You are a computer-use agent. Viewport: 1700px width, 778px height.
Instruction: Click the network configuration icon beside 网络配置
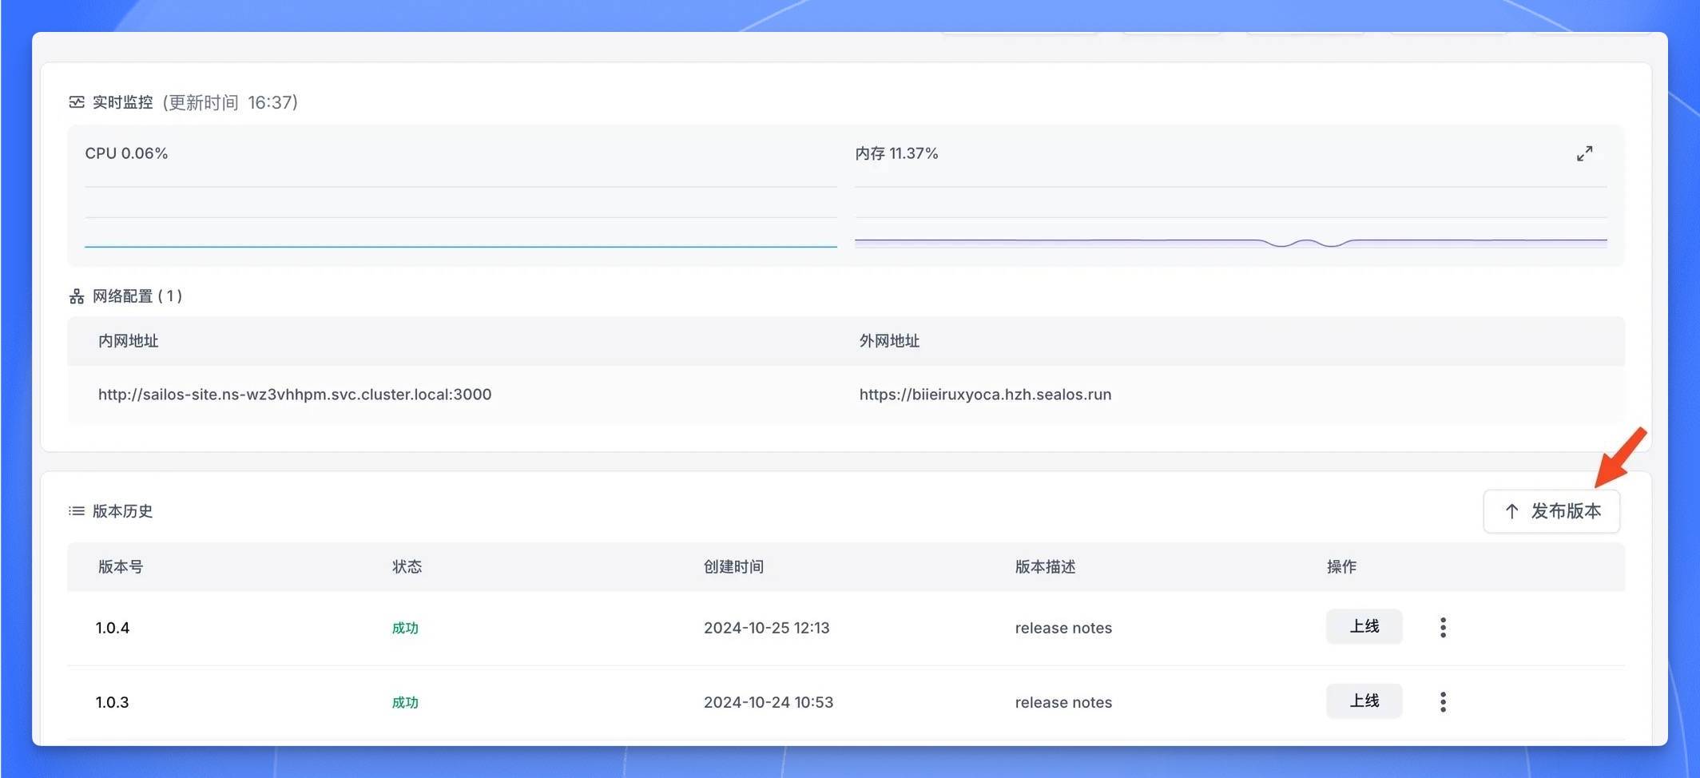click(x=77, y=296)
